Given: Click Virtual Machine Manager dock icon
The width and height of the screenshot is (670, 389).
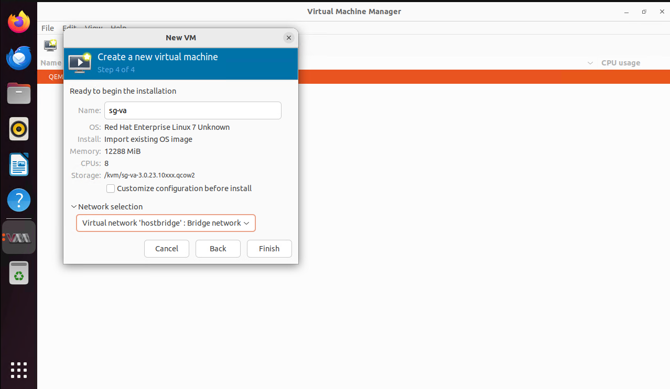Looking at the screenshot, I should tap(19, 238).
